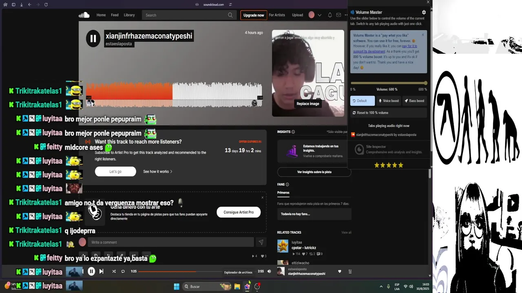522x293 pixels.
Task: Open the cpstar - lutrickz related track
Action: point(304,248)
